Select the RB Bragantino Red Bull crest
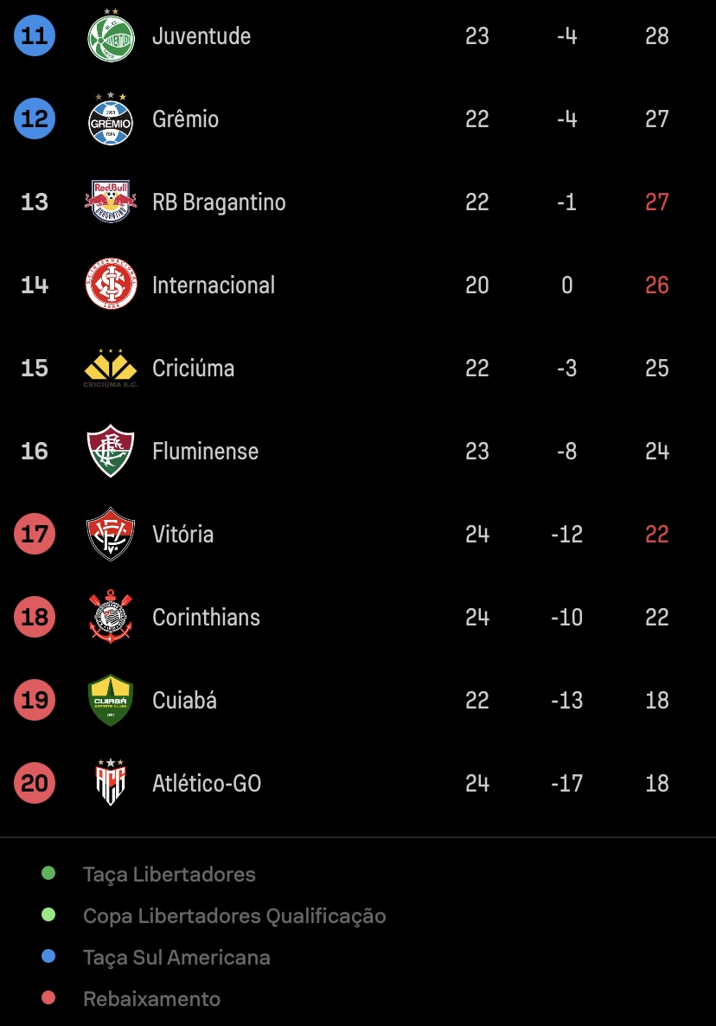 pyautogui.click(x=111, y=202)
